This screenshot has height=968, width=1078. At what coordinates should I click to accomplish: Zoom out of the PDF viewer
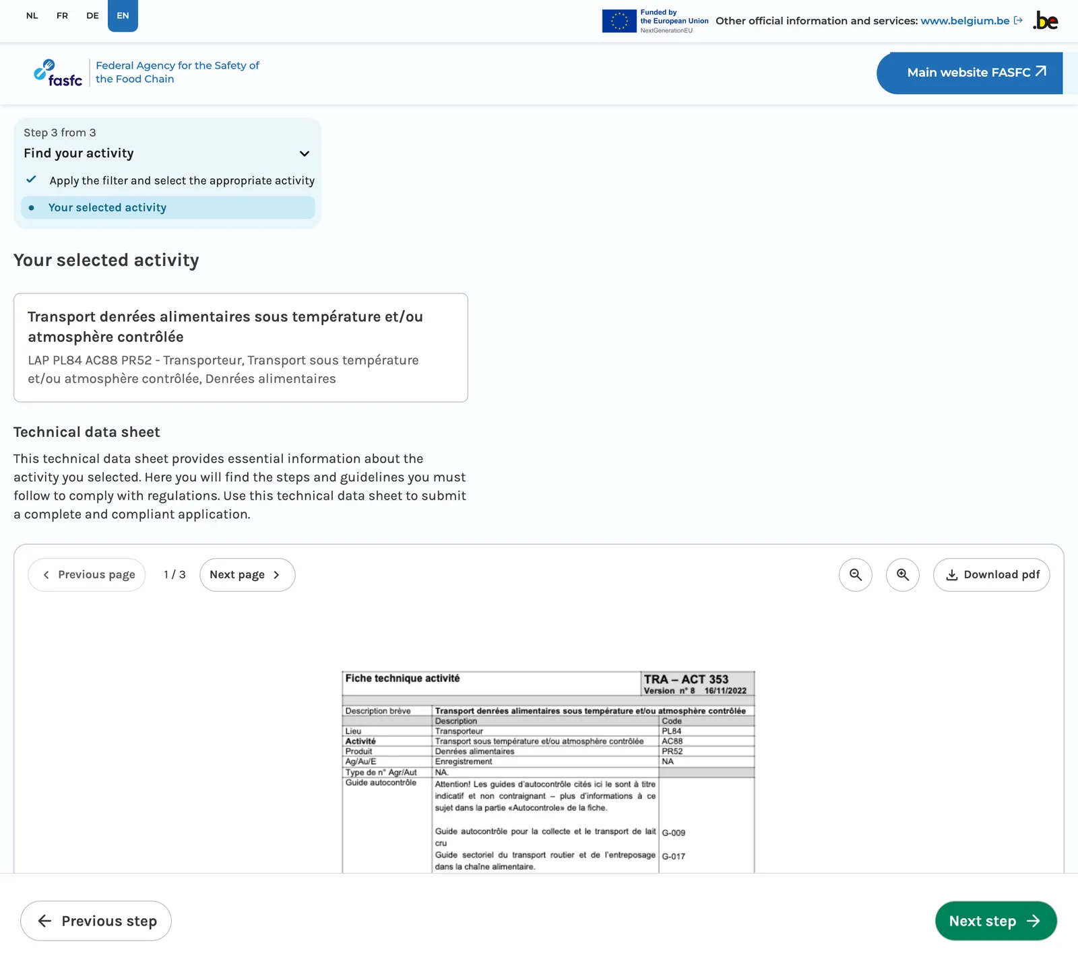[x=856, y=575]
